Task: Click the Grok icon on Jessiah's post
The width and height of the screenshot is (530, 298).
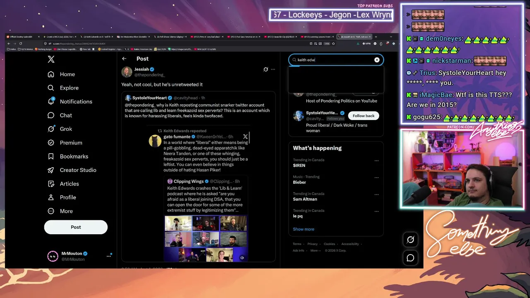Action: click(266, 69)
